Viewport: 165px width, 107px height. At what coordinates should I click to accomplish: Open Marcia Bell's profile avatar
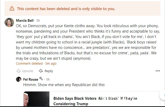[9, 23]
